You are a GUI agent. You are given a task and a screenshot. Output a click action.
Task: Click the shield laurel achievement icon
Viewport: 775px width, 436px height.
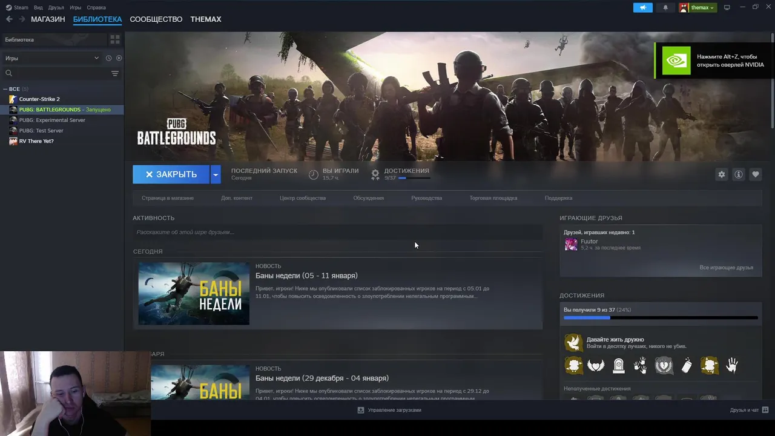(x=664, y=365)
